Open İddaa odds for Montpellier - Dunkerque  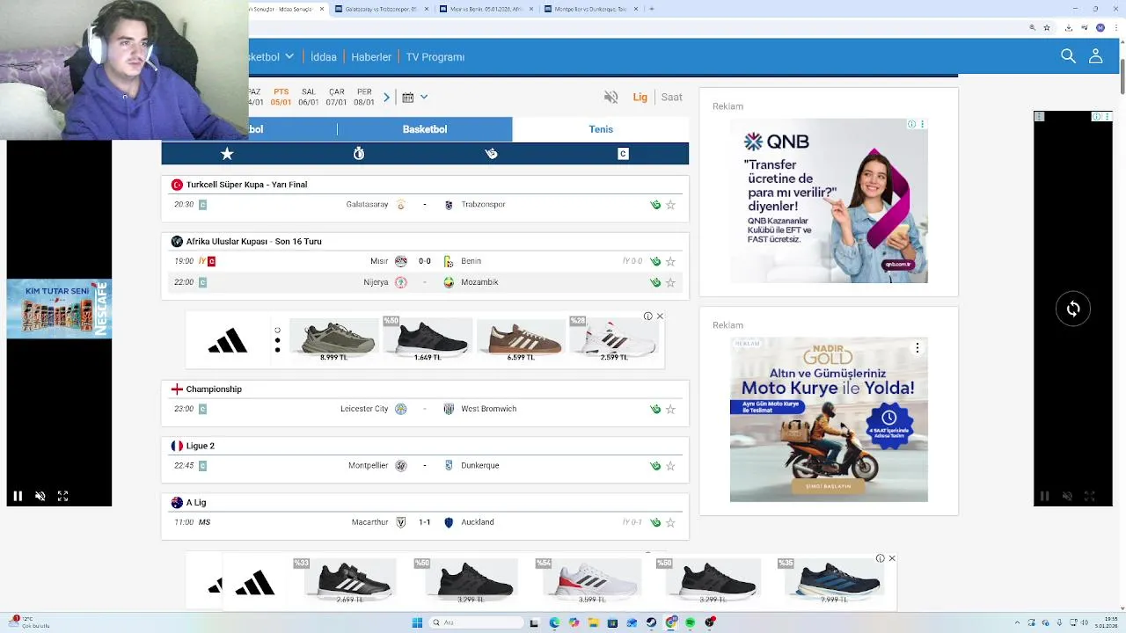(655, 465)
